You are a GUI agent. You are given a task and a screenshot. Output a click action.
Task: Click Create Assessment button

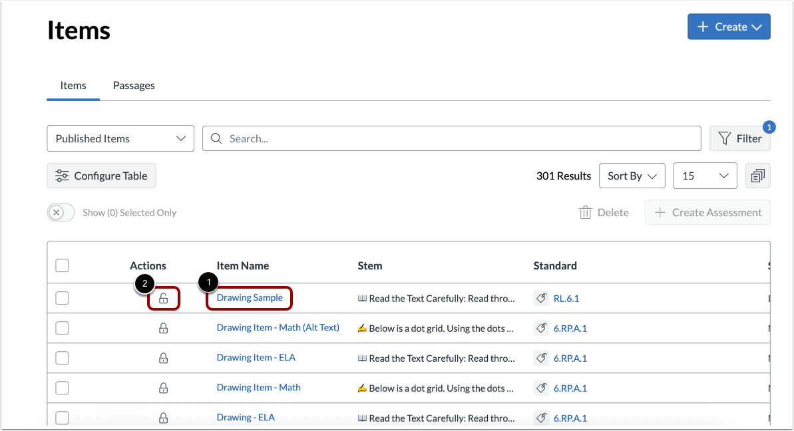tap(707, 212)
